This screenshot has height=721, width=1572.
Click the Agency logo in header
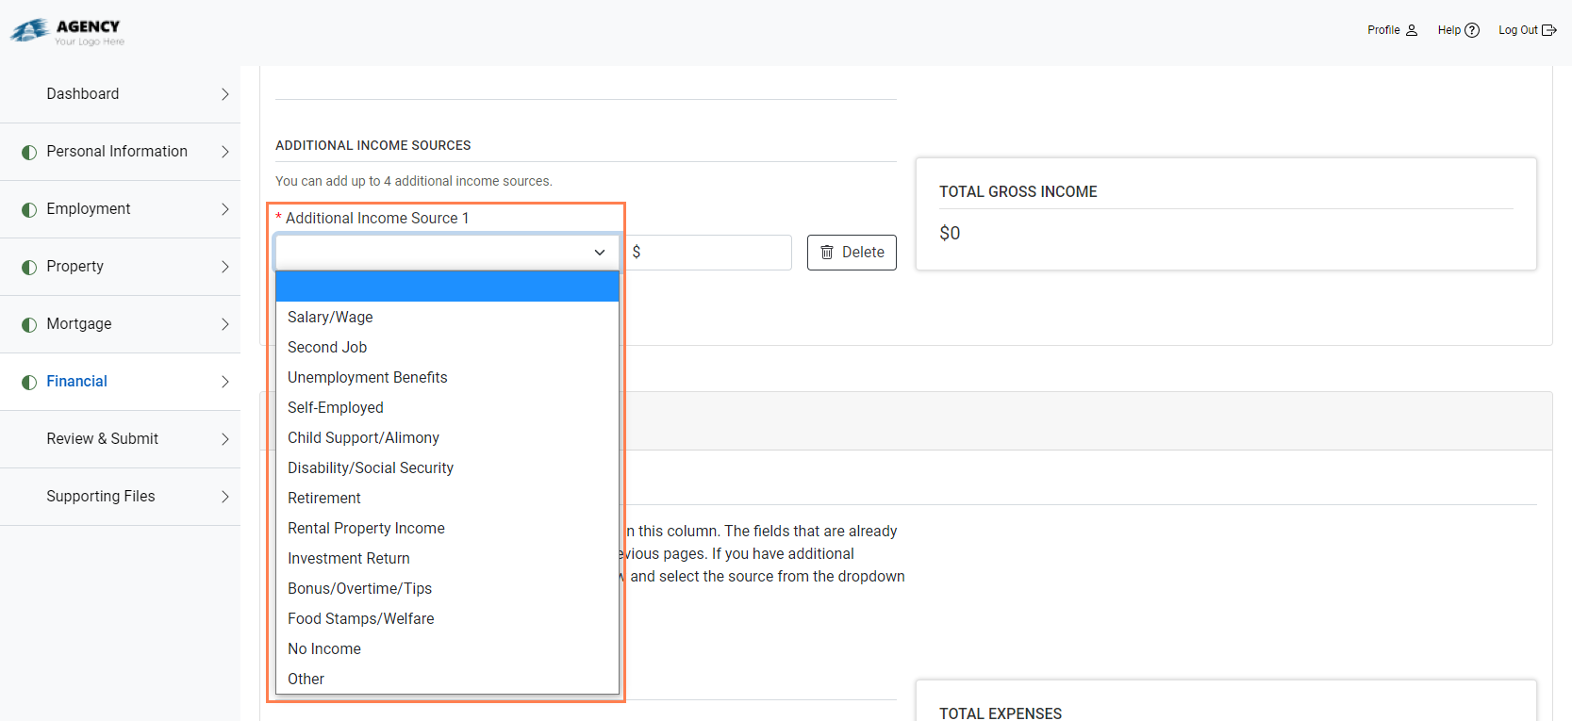pos(68,31)
